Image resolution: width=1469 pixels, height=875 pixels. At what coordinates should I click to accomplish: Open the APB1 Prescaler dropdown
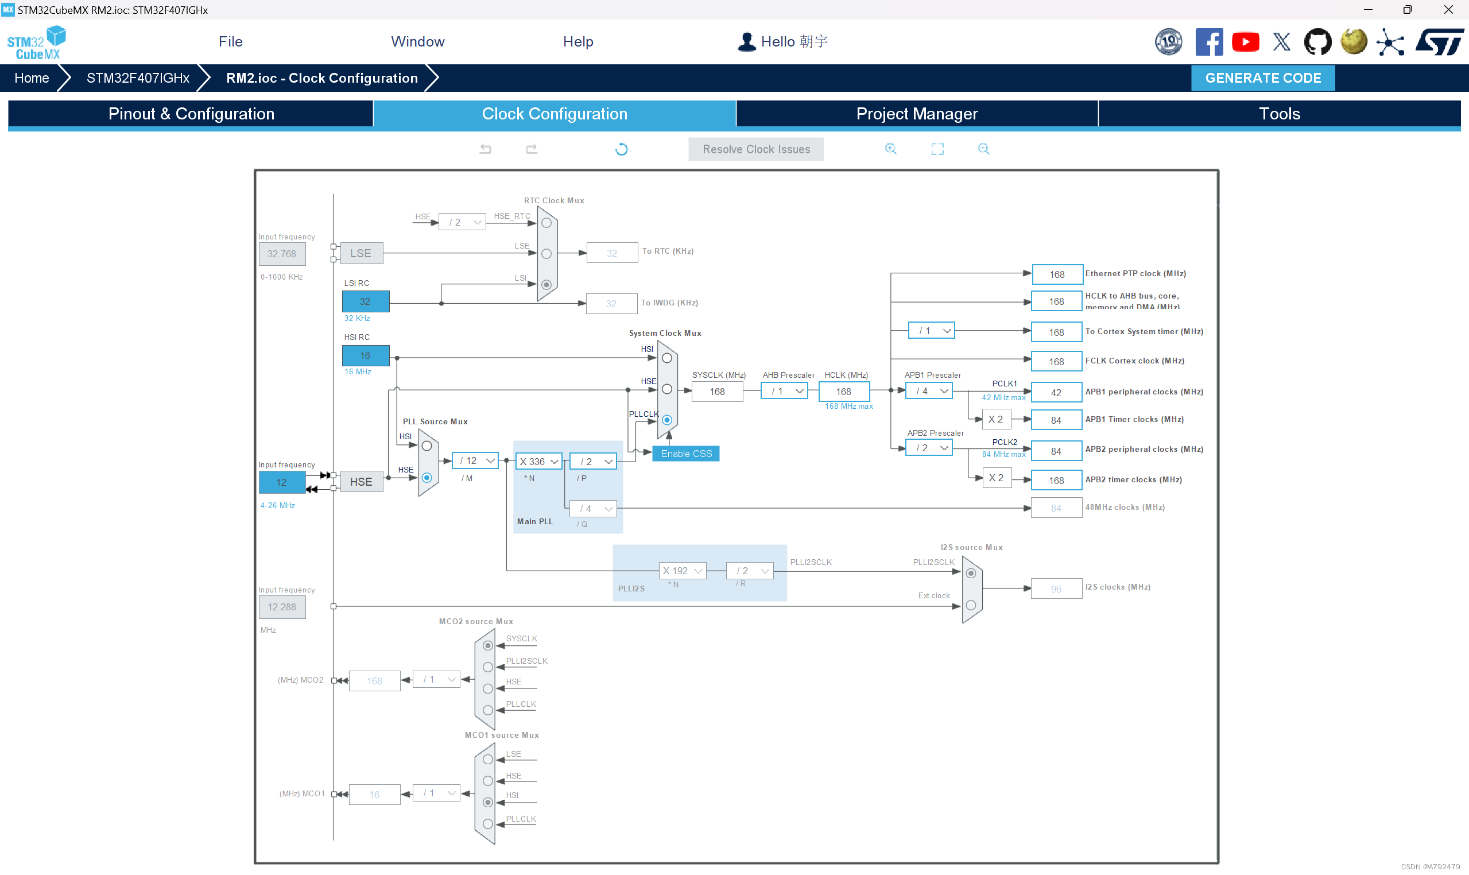[929, 392]
